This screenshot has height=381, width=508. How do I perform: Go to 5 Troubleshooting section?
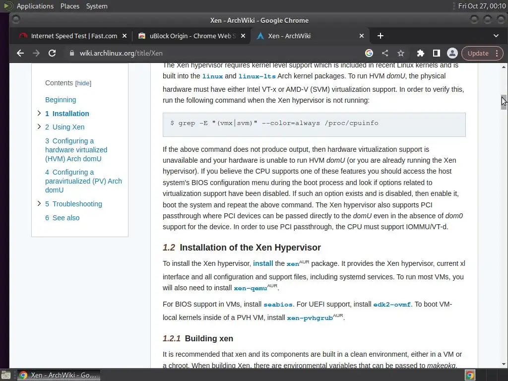(x=73, y=204)
